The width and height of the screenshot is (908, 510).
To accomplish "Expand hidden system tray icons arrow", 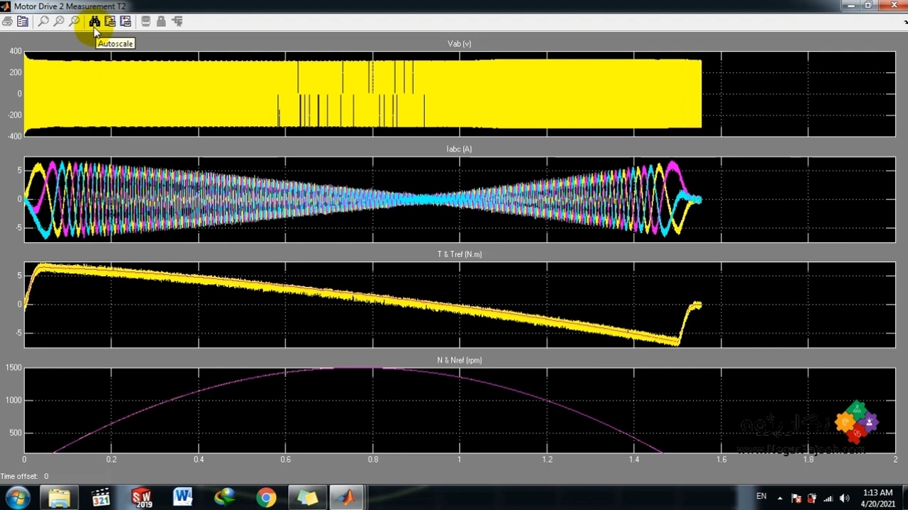I will 780,498.
